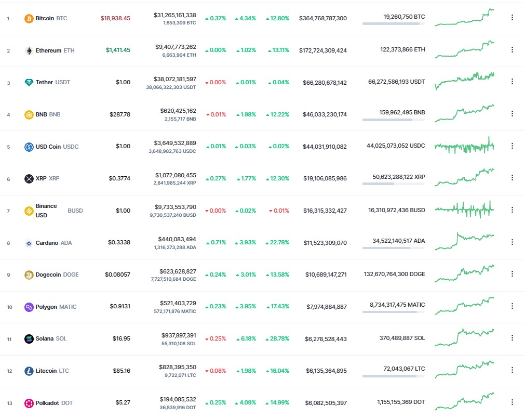Click the Litecoin blue logo icon
Viewport: 525px width, 418px height.
point(29,371)
